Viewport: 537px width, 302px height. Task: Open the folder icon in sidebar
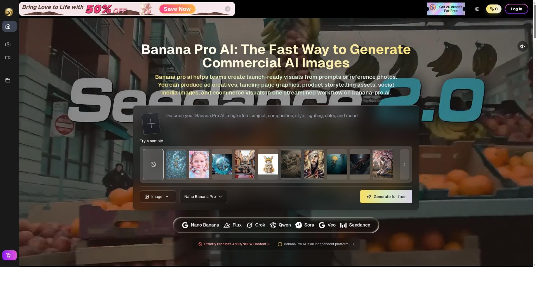(x=8, y=81)
